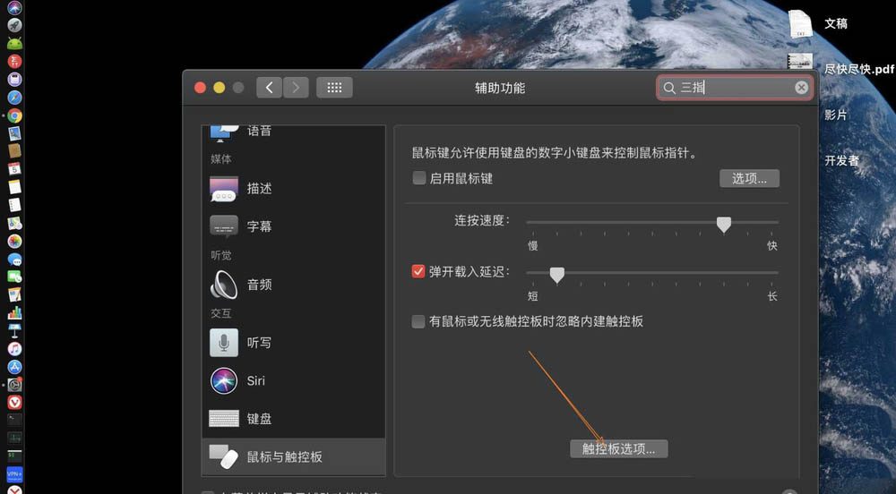Open Calendar icon showing 5
Image resolution: width=896 pixels, height=494 pixels.
click(14, 169)
